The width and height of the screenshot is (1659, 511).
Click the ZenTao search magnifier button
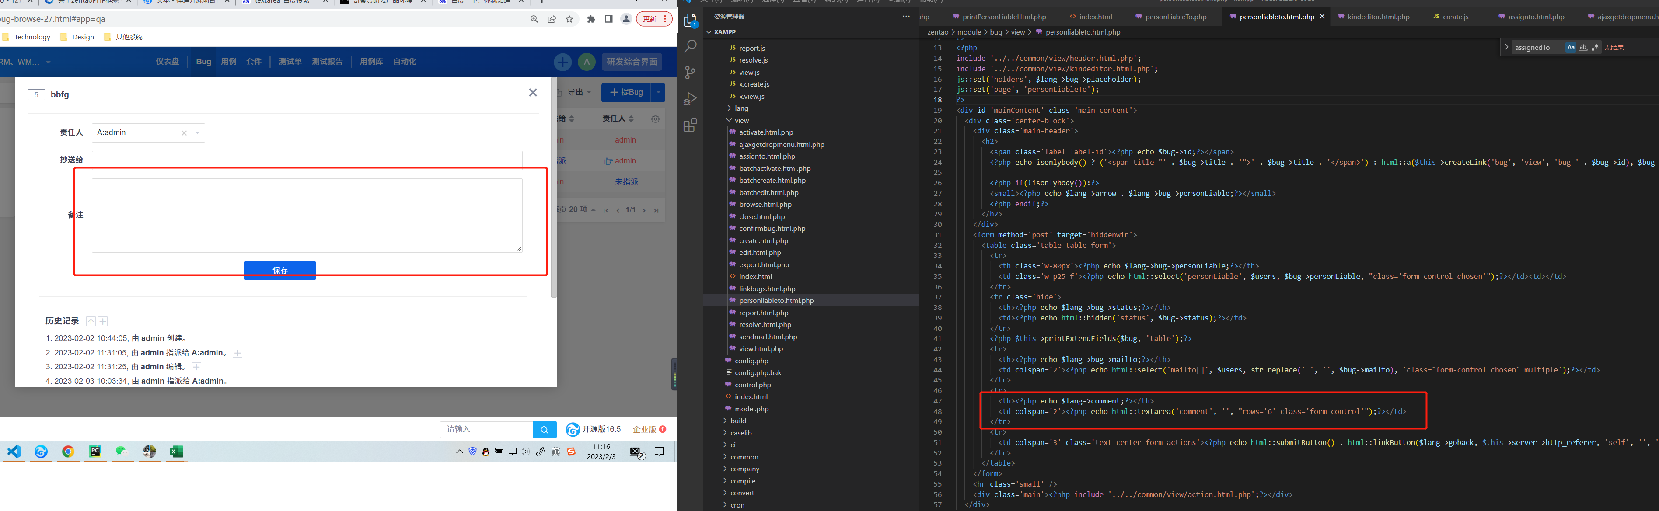click(x=544, y=429)
